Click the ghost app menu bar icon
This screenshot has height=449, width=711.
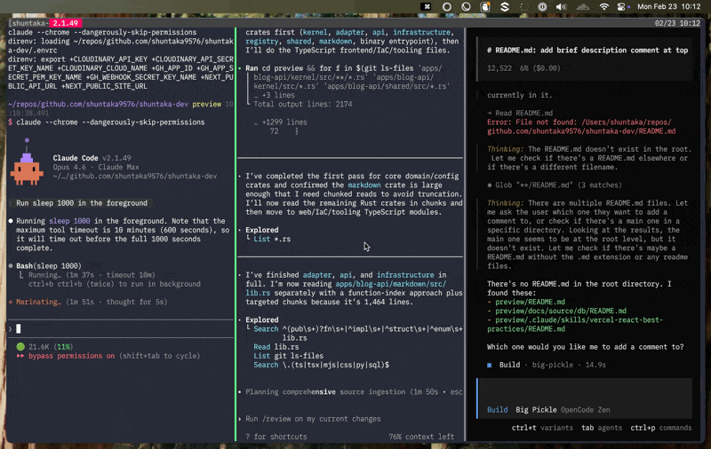pyautogui.click(x=485, y=7)
